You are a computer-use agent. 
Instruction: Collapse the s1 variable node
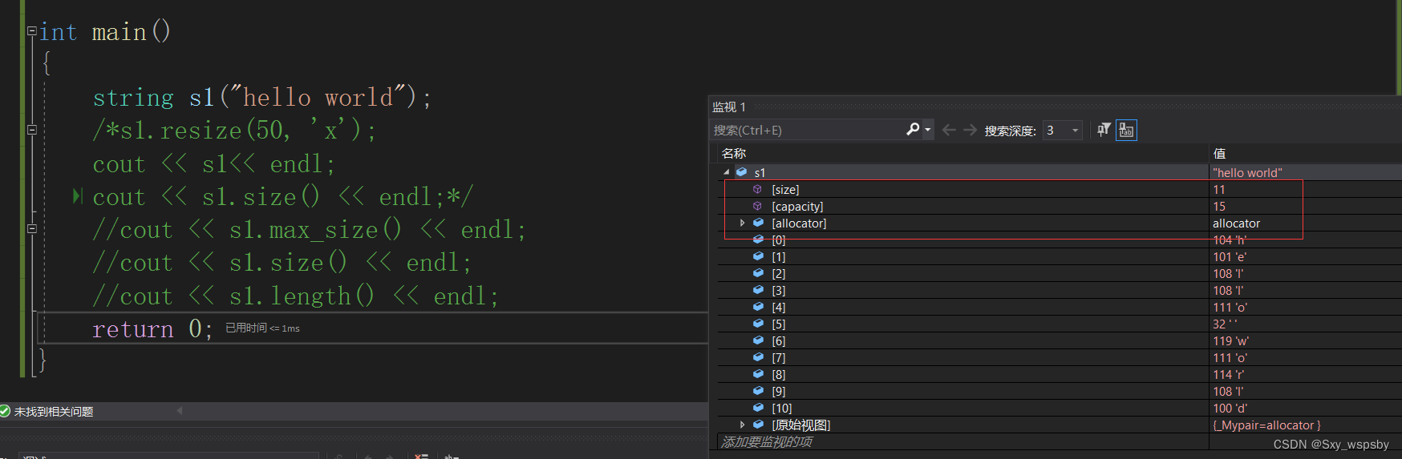(727, 172)
